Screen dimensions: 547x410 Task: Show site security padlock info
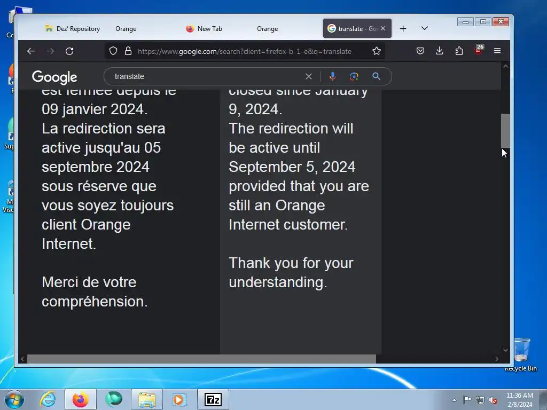click(128, 51)
